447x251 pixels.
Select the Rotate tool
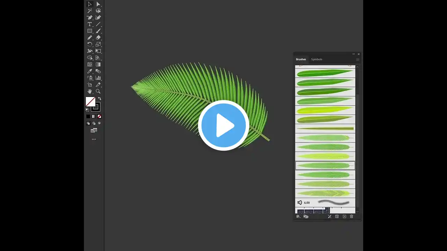[x=90, y=44]
